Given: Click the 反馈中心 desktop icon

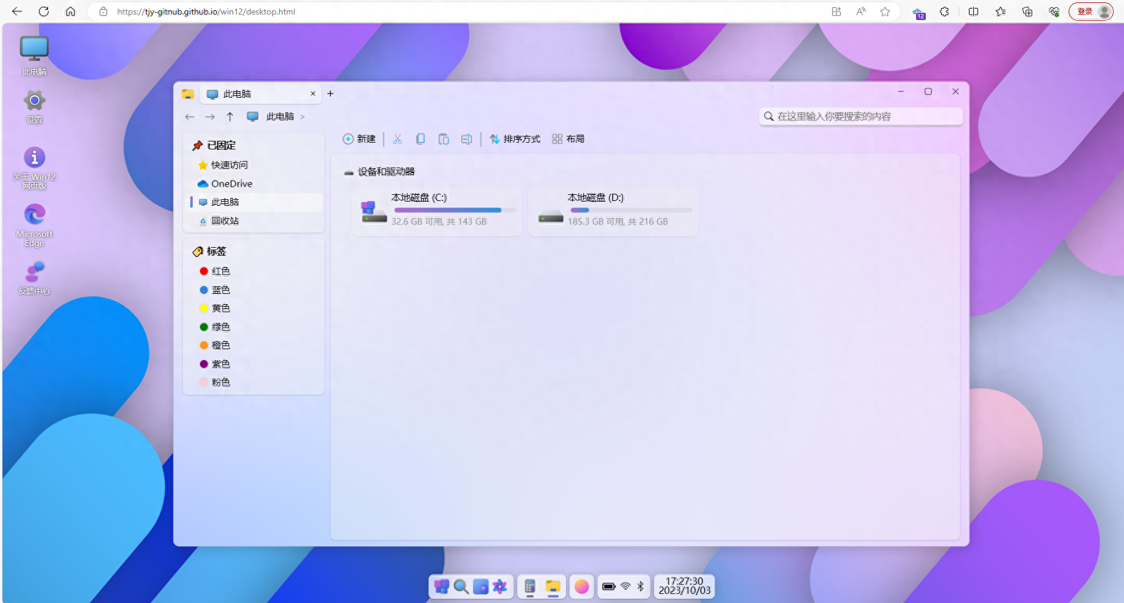Looking at the screenshot, I should click(34, 278).
